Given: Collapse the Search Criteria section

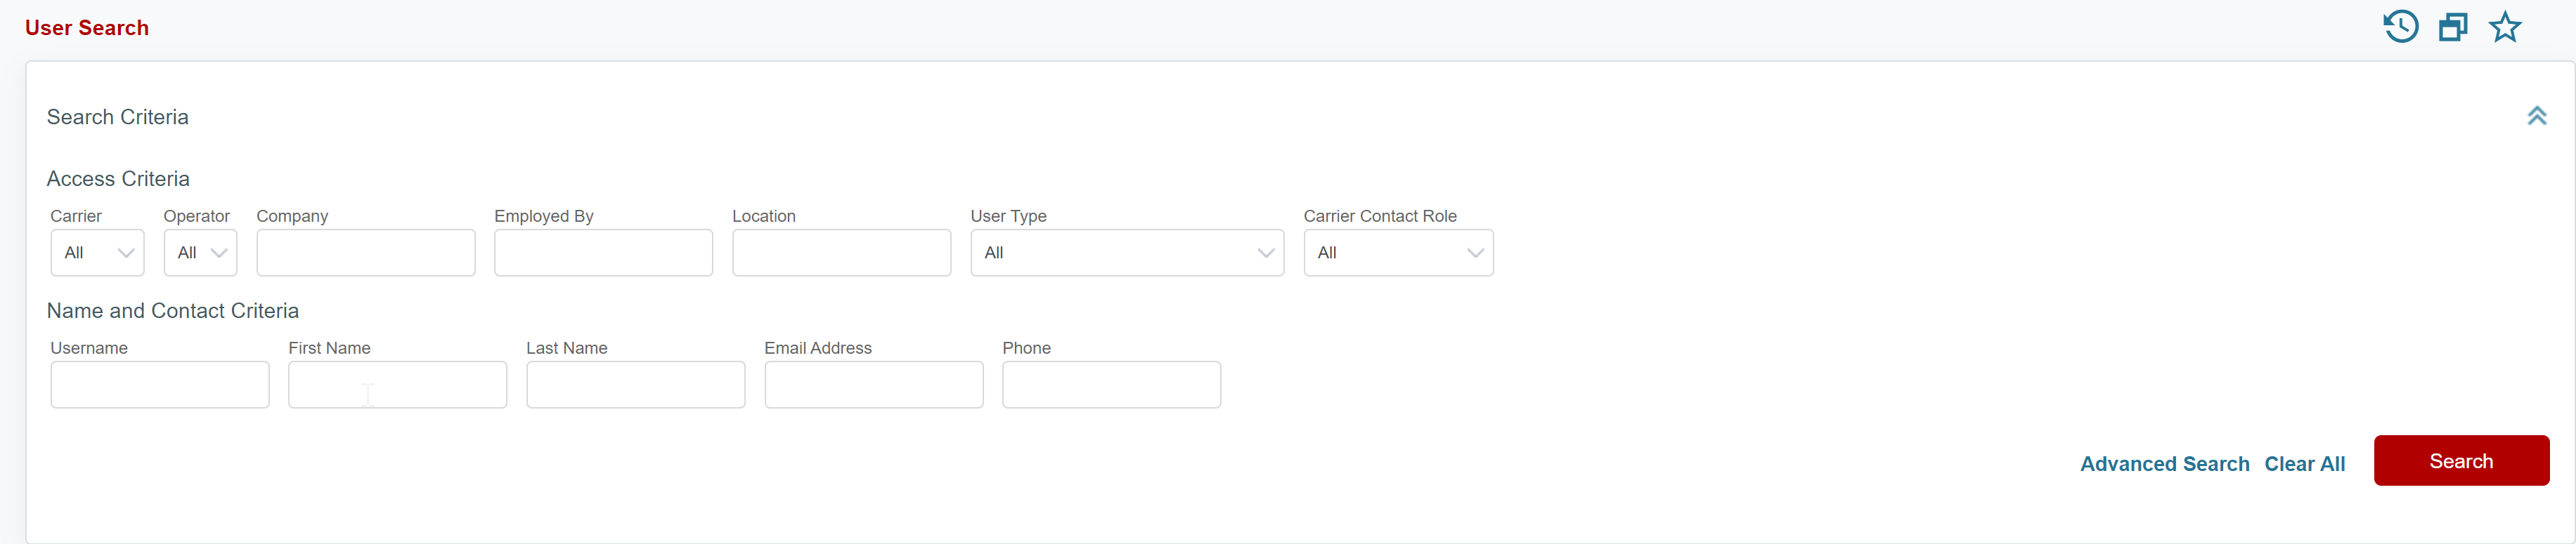Looking at the screenshot, I should pyautogui.click(x=2538, y=116).
